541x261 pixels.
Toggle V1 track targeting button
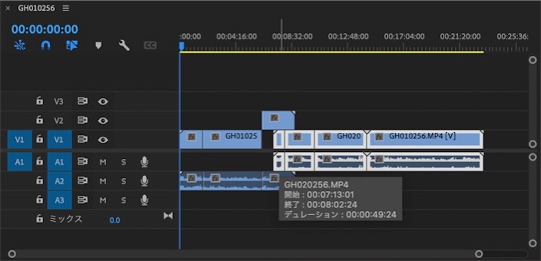click(x=59, y=139)
